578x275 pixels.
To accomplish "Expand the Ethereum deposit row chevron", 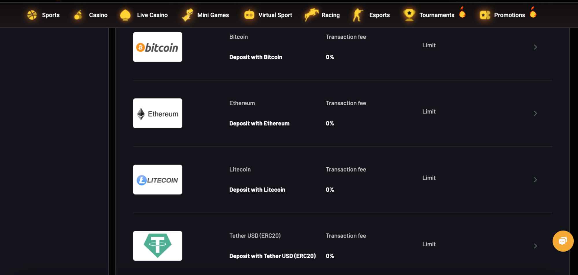I will pyautogui.click(x=535, y=113).
